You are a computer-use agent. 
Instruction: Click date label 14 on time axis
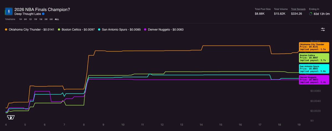pos(201,125)
